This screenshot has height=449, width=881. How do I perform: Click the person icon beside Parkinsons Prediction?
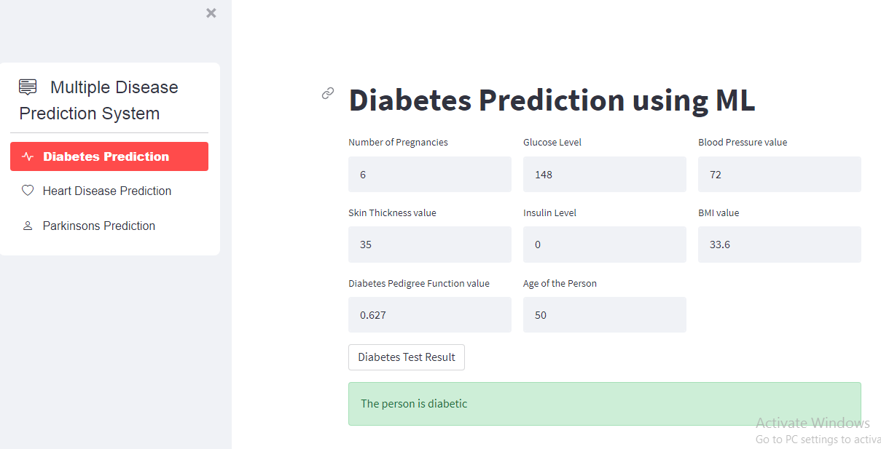pos(27,226)
